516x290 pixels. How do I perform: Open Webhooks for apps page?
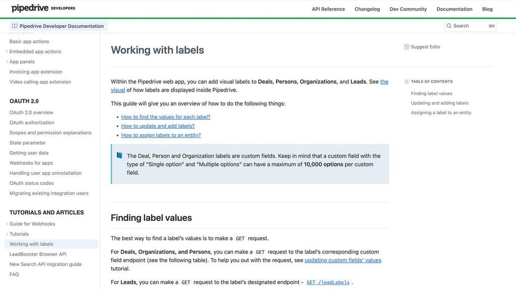point(31,163)
